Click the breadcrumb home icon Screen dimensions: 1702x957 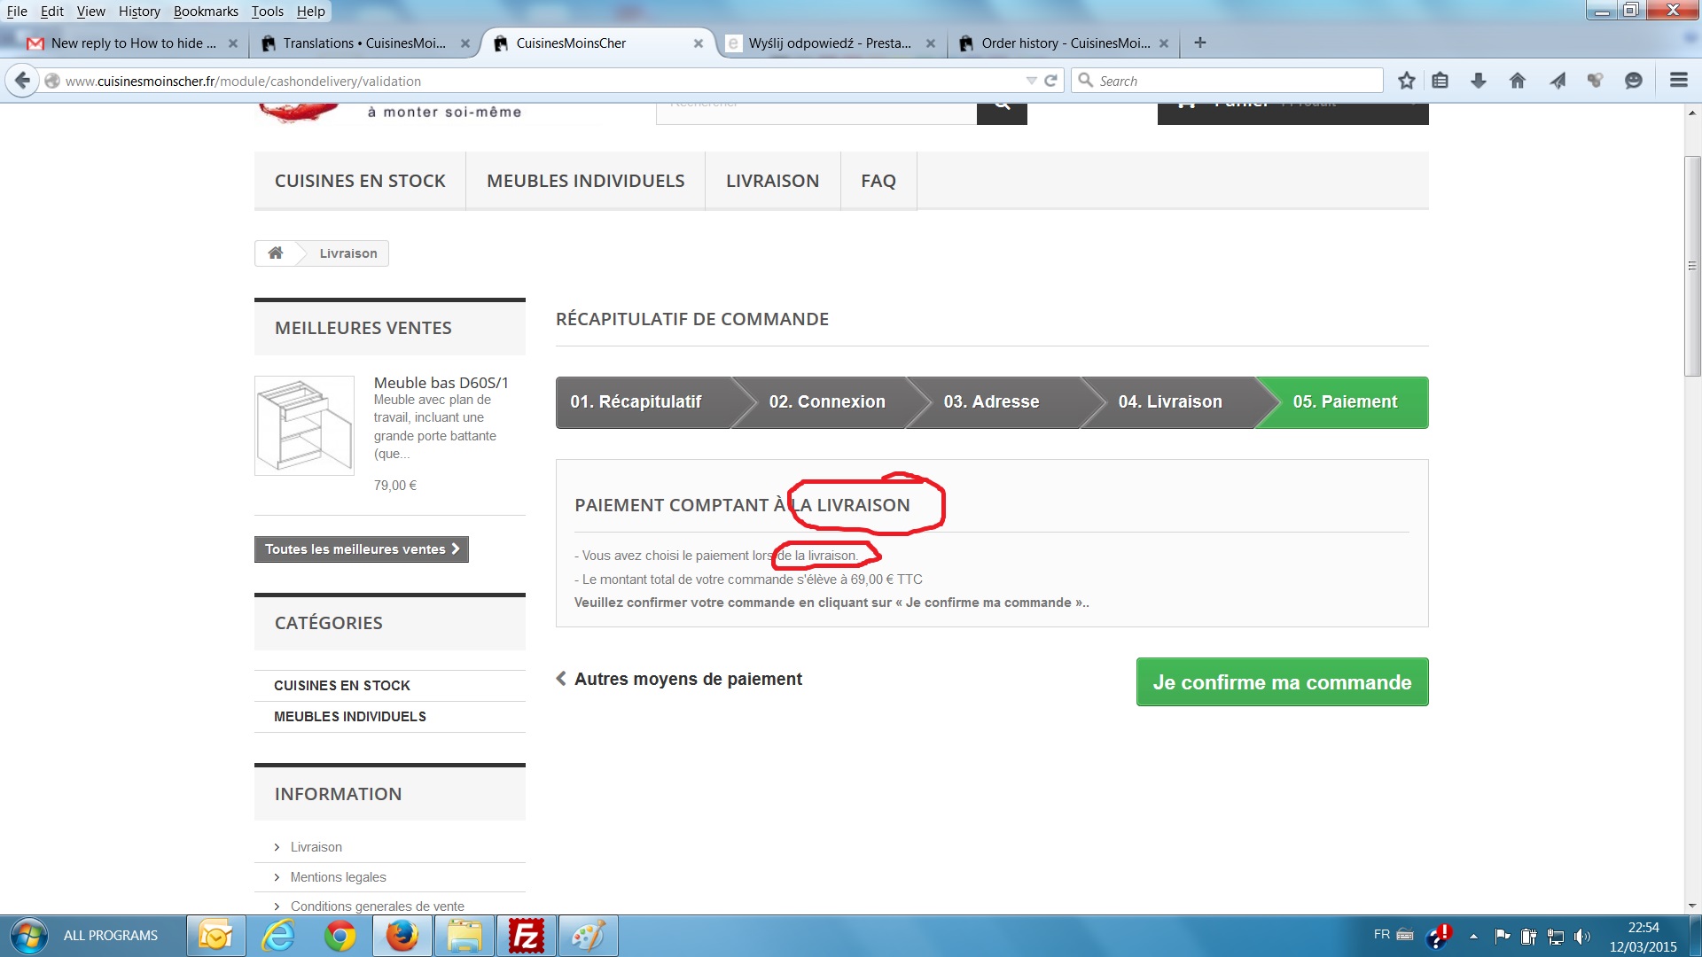276,253
